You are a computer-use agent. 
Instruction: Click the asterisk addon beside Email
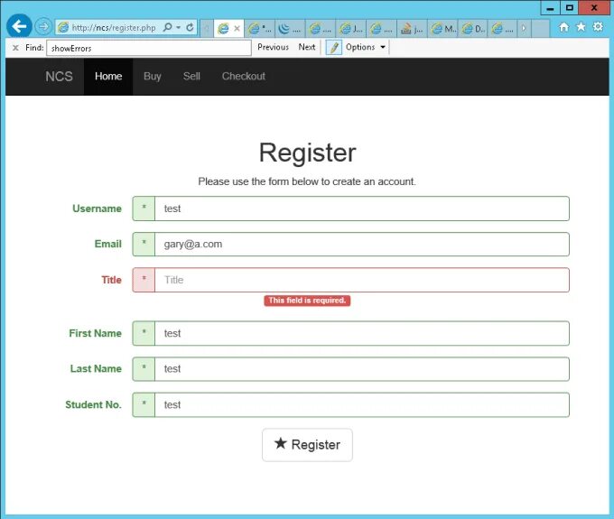pyautogui.click(x=144, y=245)
